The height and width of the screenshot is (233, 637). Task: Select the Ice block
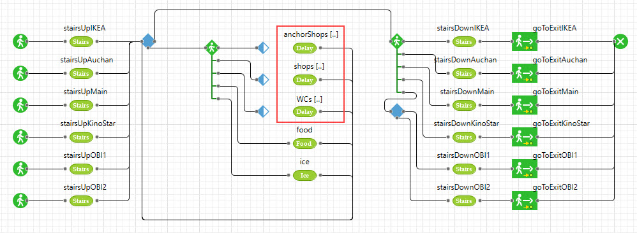pyautogui.click(x=304, y=175)
